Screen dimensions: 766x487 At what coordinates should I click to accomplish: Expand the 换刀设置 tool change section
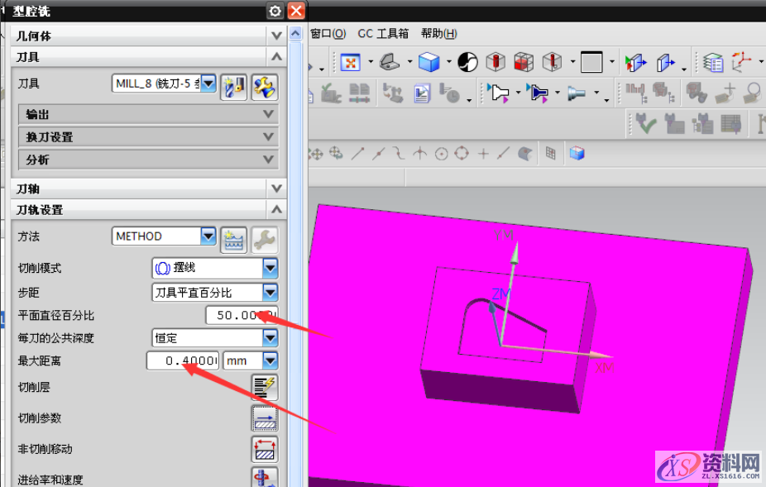point(268,136)
